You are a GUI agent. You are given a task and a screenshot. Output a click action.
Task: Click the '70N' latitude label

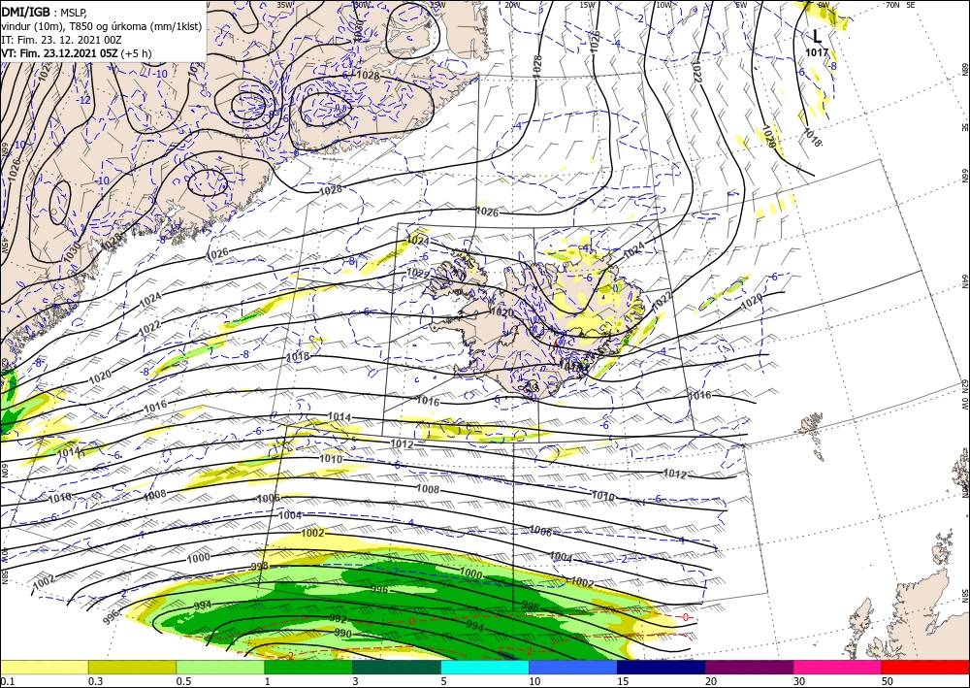click(892, 5)
